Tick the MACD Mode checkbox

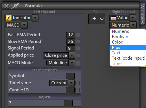78,63
